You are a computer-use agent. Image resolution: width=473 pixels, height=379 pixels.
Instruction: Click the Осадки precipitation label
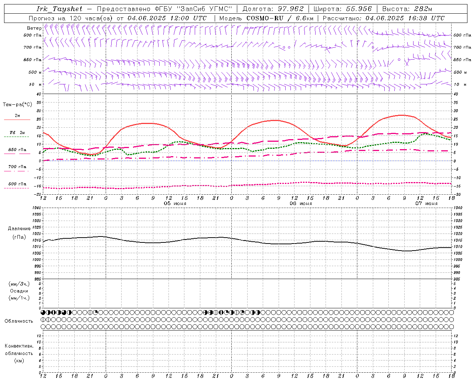point(19,291)
